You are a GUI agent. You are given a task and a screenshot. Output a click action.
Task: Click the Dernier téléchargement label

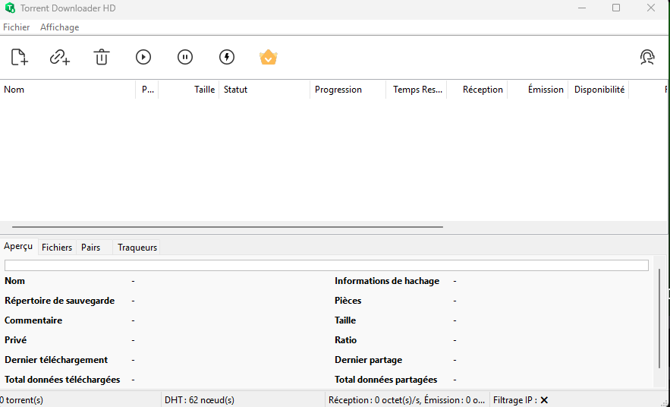tap(56, 360)
